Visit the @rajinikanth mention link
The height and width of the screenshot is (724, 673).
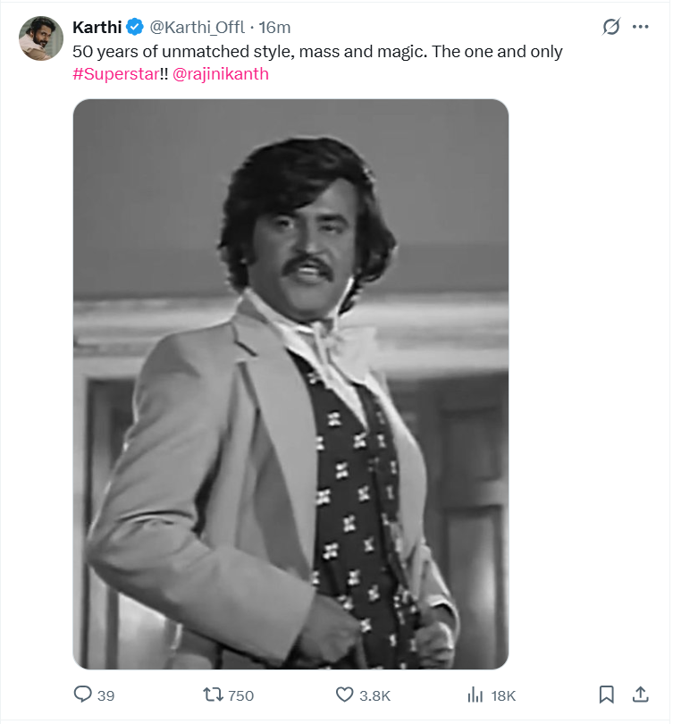[x=220, y=74]
